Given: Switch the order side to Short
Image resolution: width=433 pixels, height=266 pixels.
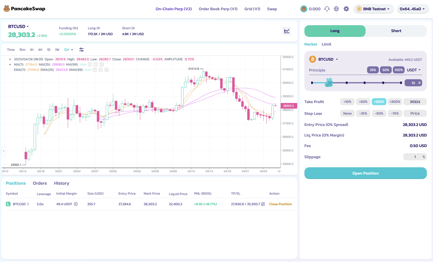Looking at the screenshot, I should pos(396,31).
